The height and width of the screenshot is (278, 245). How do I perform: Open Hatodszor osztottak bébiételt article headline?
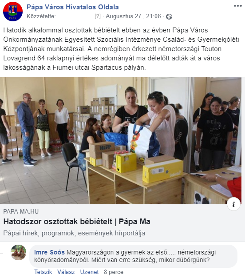(x=77, y=222)
